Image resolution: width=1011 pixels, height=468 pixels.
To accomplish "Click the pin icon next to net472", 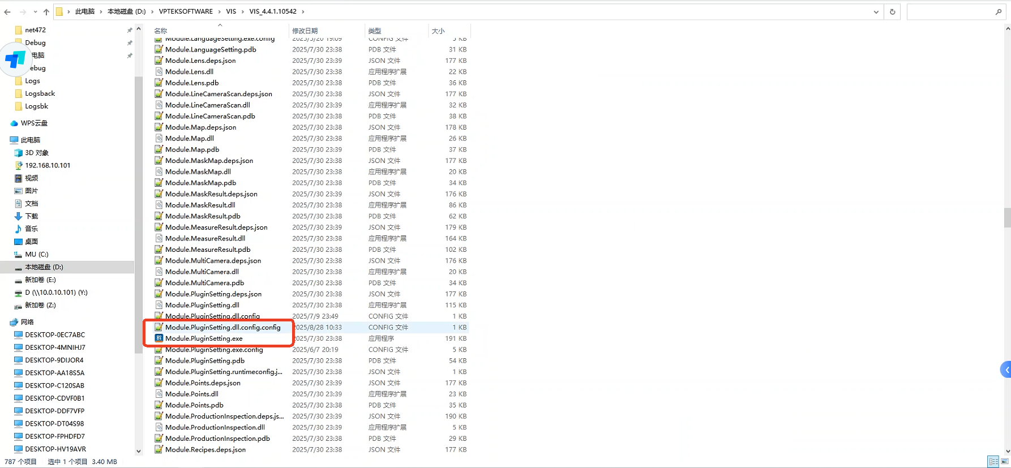I will [130, 30].
